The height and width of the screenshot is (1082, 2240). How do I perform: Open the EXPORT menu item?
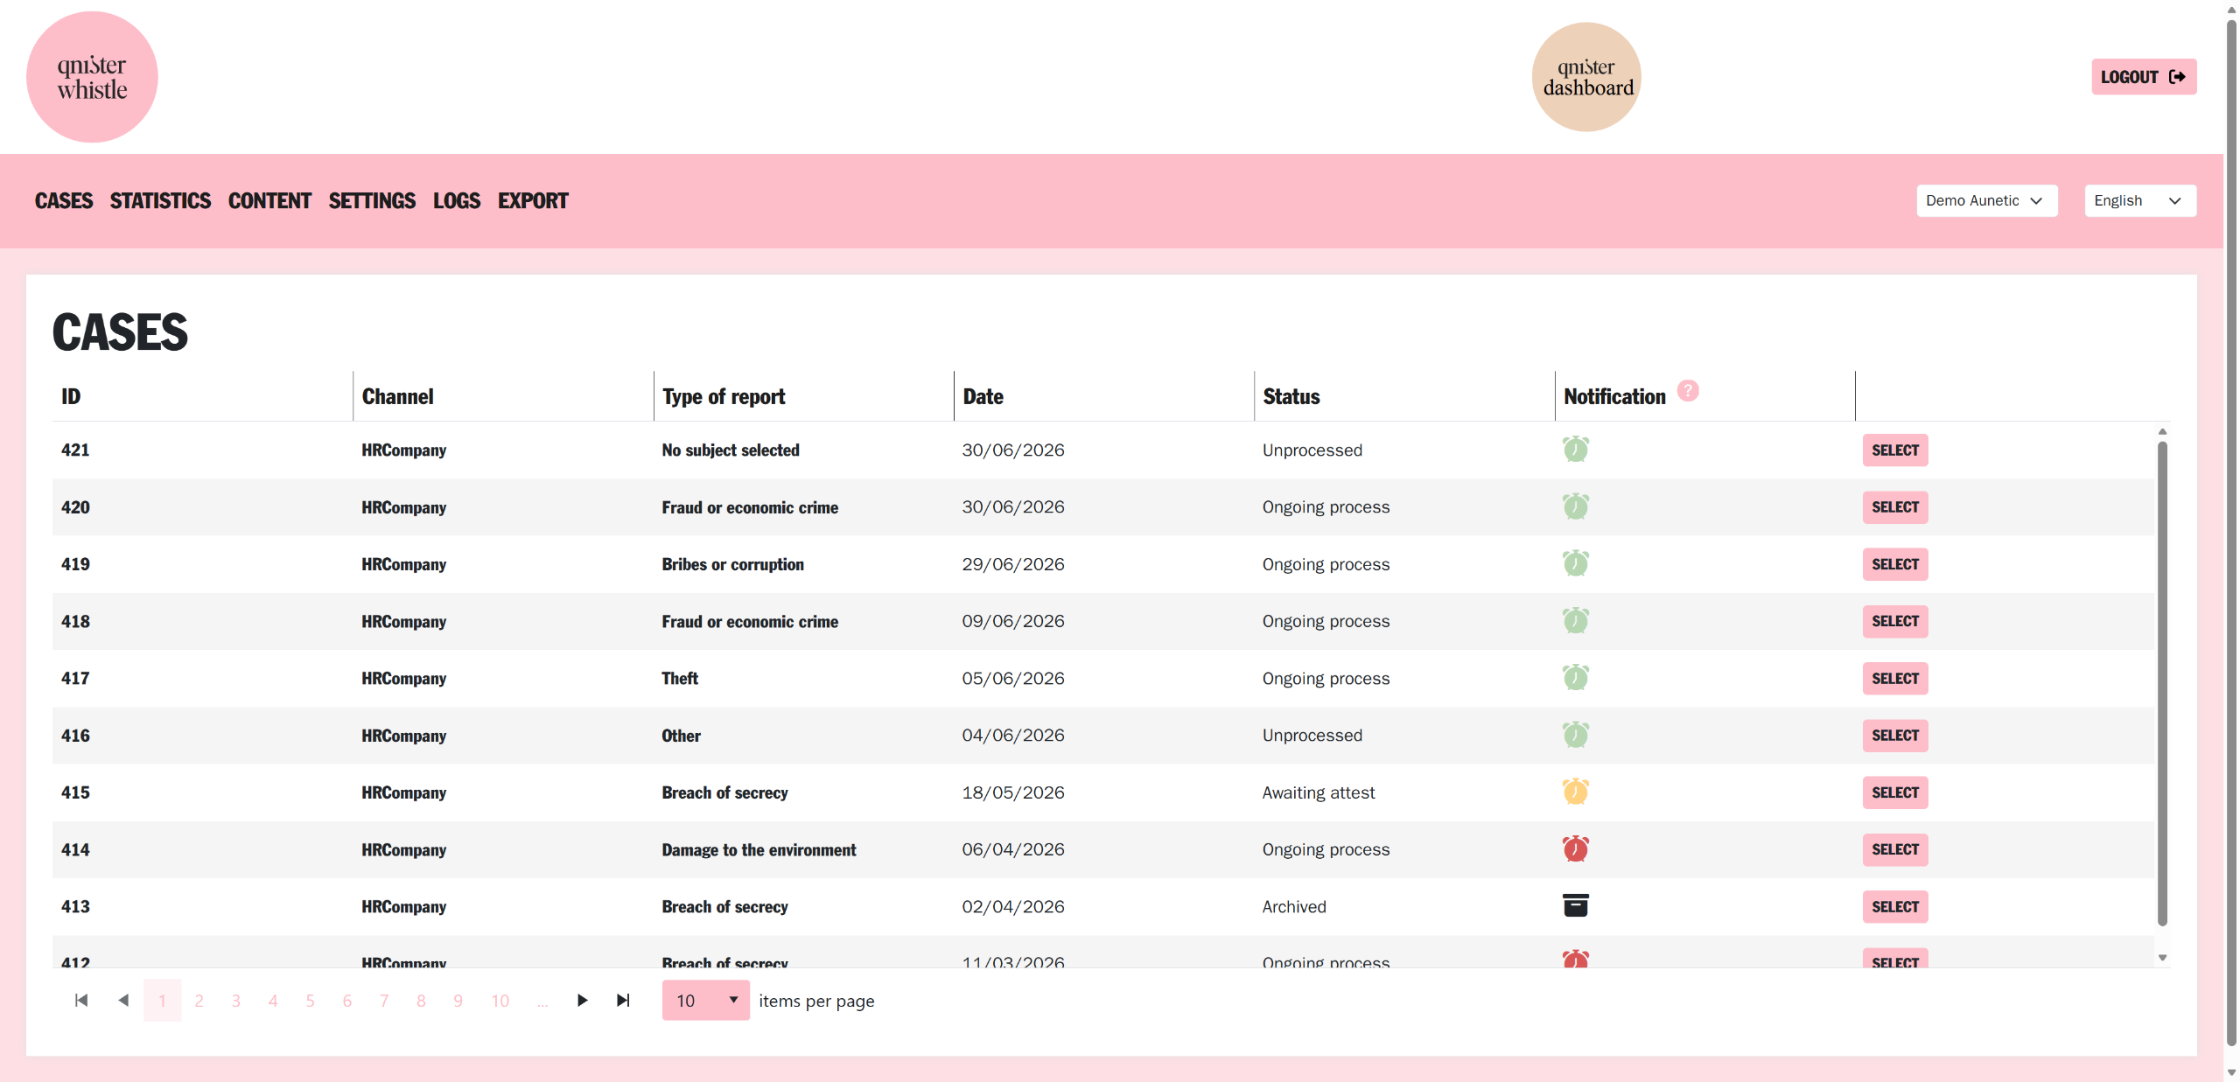coord(533,200)
